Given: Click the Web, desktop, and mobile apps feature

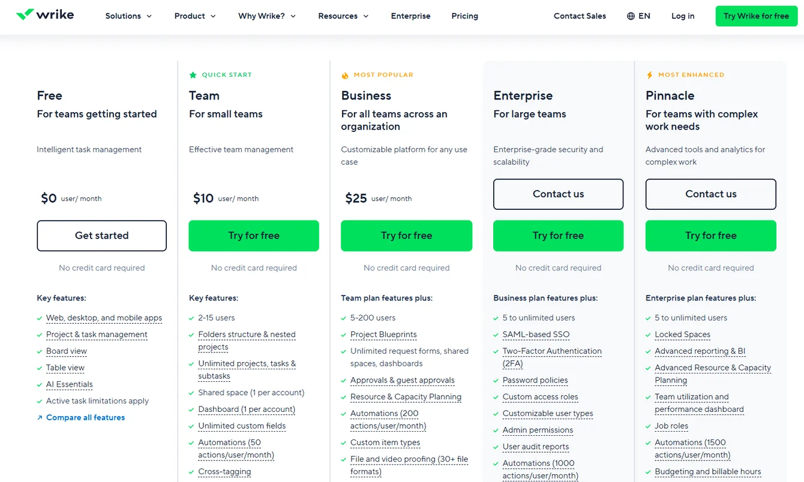Looking at the screenshot, I should [x=104, y=318].
